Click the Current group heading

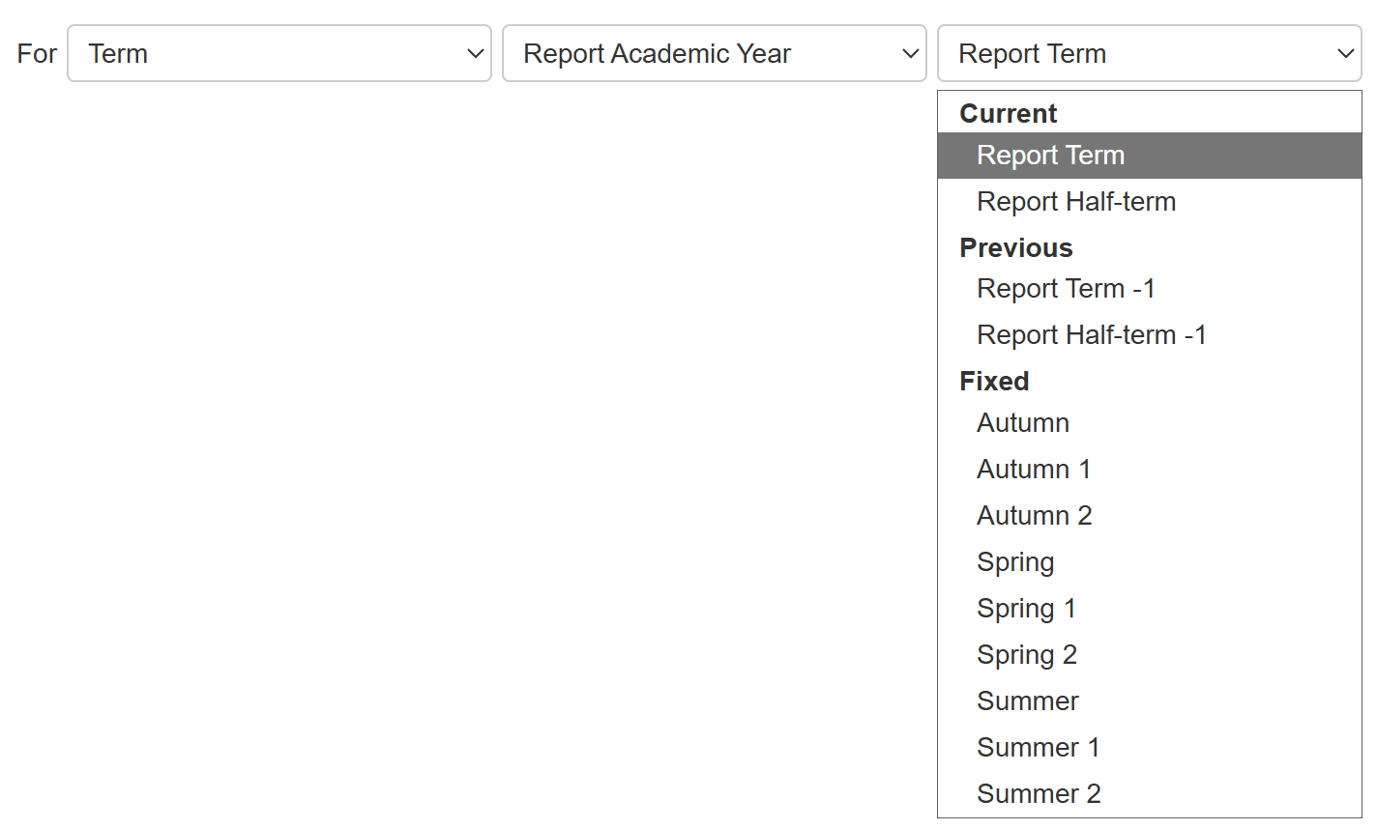click(1009, 113)
